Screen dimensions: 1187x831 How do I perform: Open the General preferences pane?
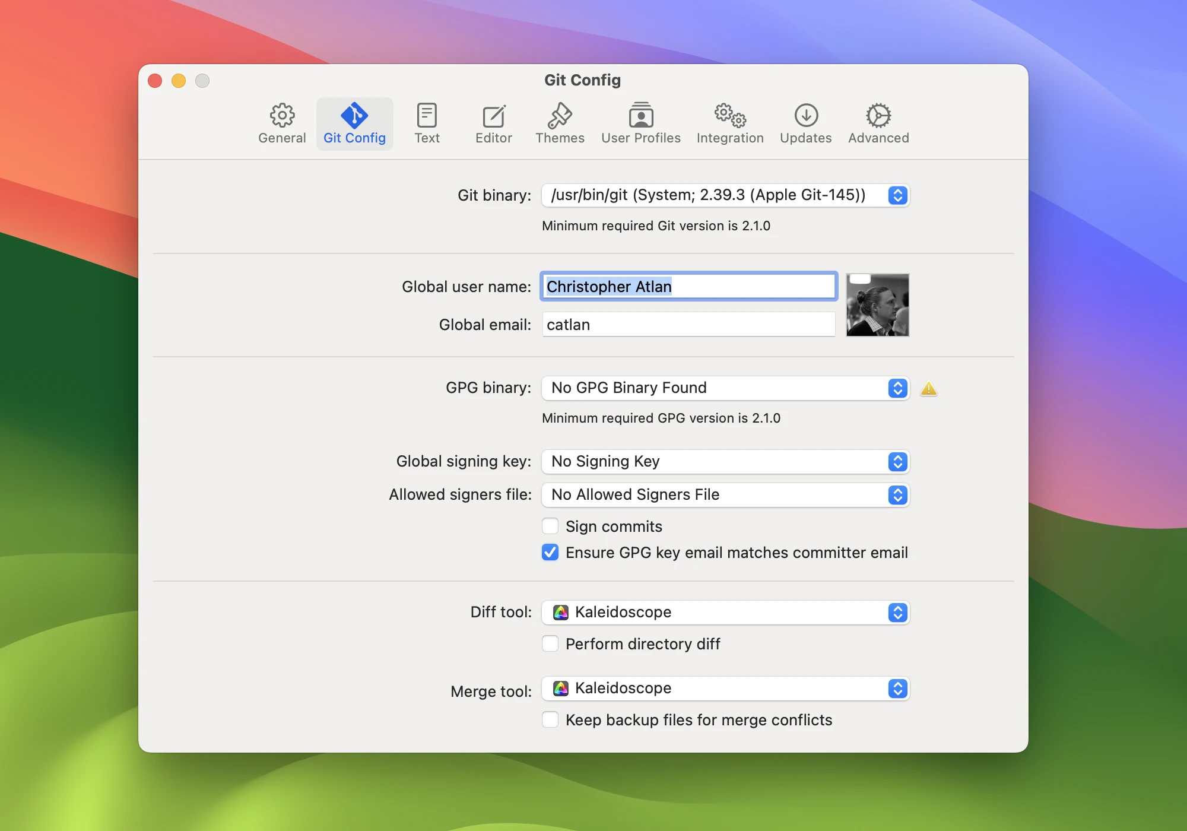[x=282, y=123]
